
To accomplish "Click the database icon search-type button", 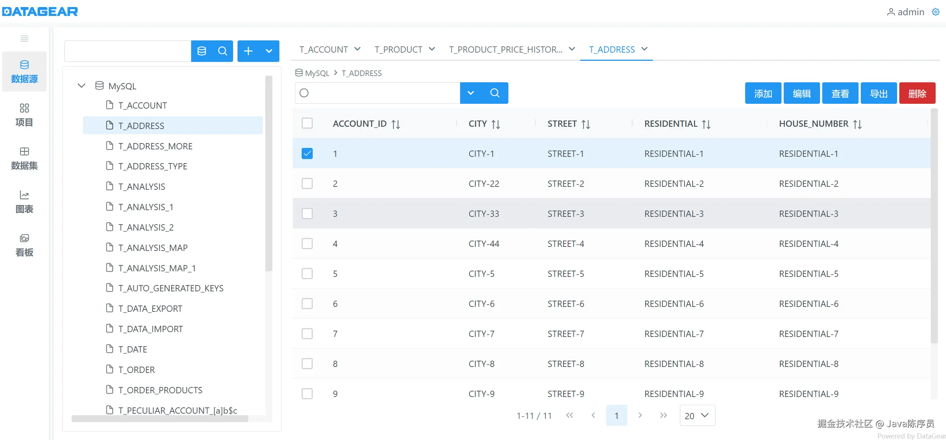I will 202,51.
